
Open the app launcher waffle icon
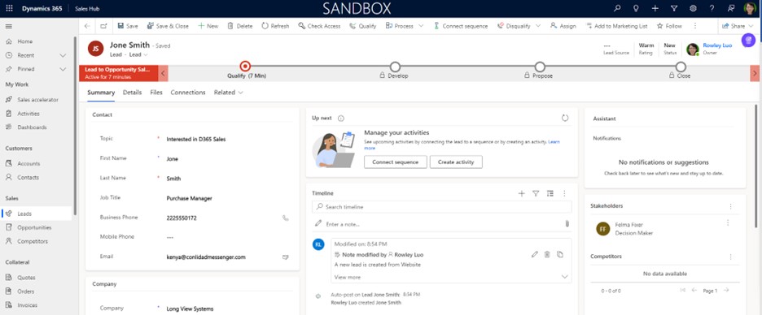[9, 8]
